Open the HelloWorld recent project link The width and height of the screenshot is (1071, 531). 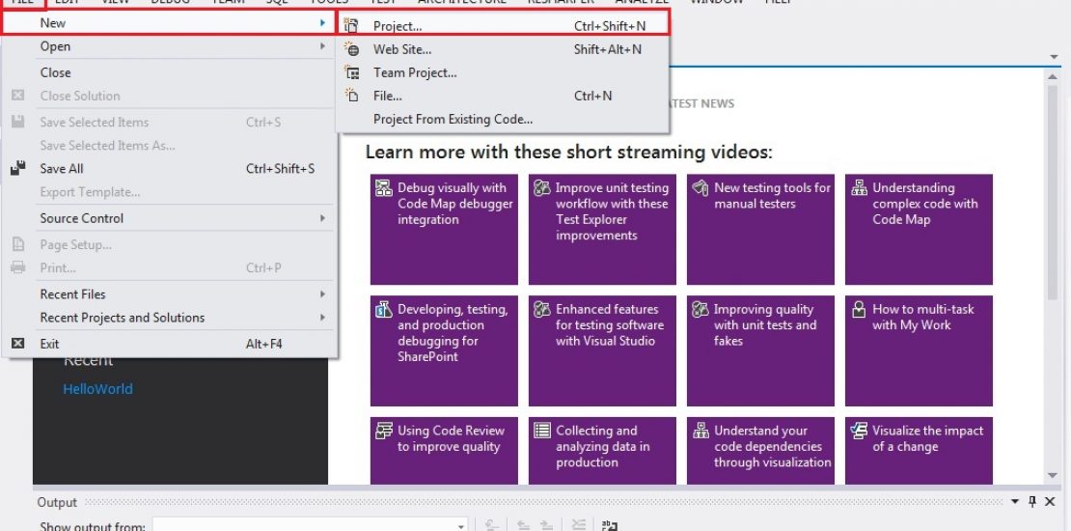[97, 389]
